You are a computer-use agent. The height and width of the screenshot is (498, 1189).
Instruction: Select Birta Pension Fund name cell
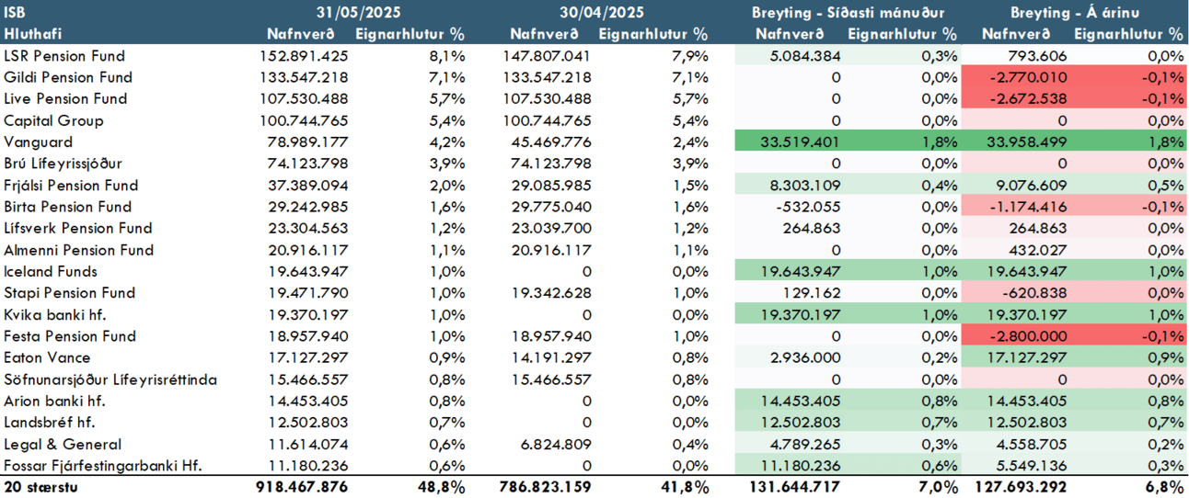pyautogui.click(x=67, y=207)
